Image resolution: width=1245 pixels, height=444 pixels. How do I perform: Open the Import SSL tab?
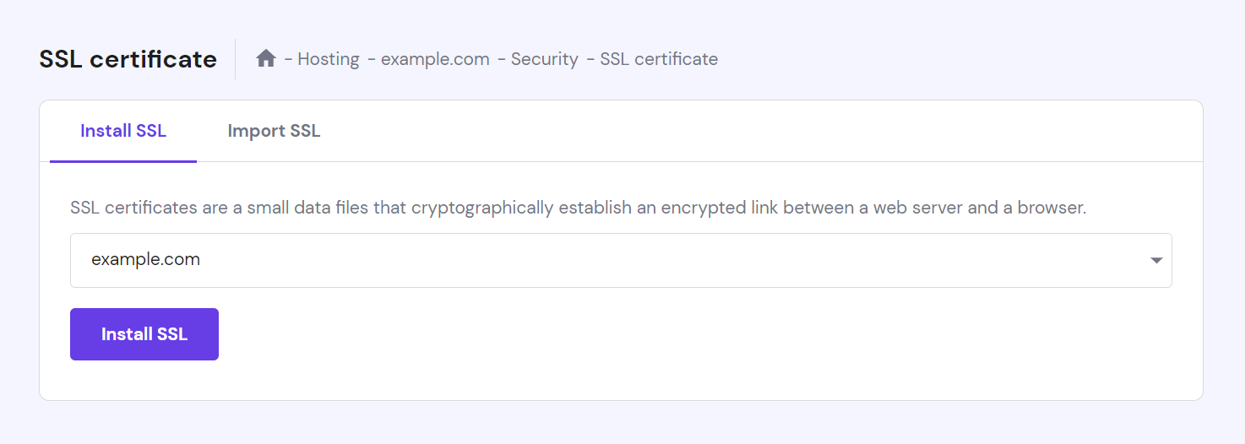pos(274,131)
